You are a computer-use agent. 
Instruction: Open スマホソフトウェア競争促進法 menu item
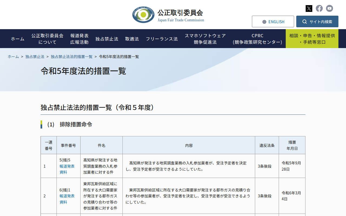point(205,39)
